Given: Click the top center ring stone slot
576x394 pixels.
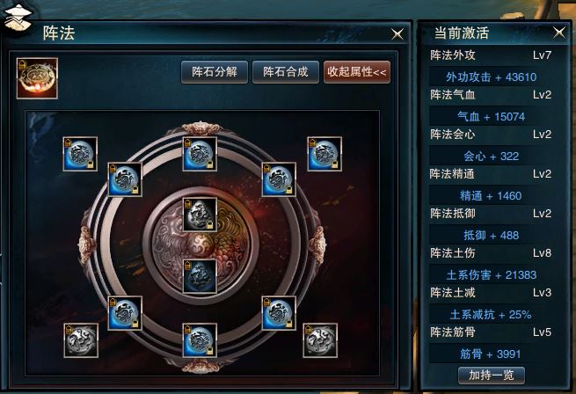Looking at the screenshot, I should 200,154.
